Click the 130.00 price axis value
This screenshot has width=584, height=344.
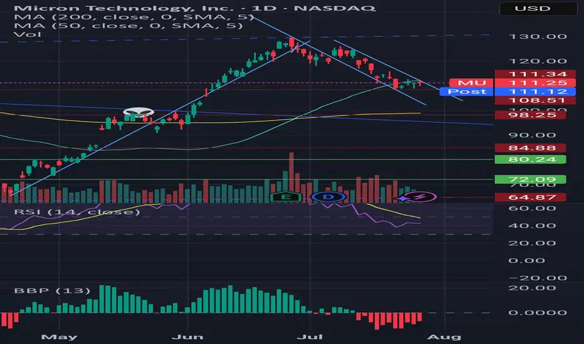(538, 36)
